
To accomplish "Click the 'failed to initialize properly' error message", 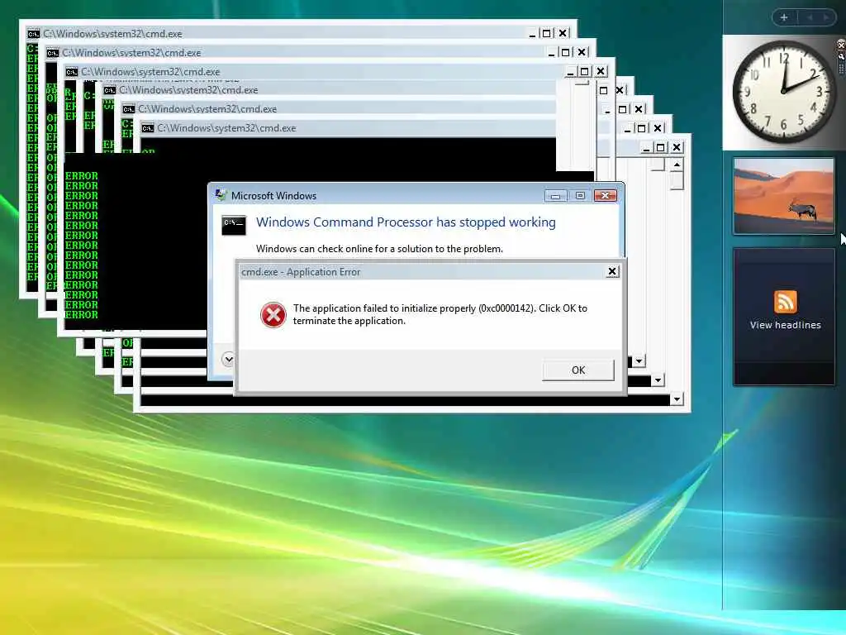I will pos(440,314).
